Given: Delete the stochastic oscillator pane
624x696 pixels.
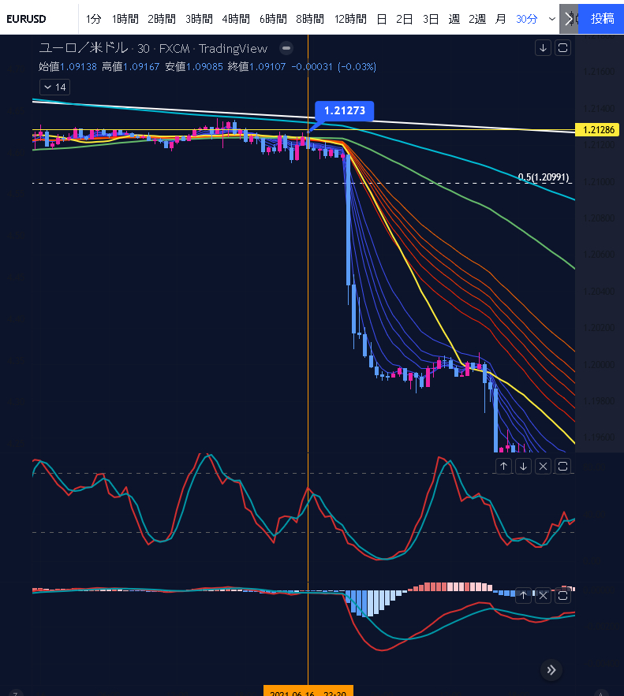Looking at the screenshot, I should [x=543, y=466].
